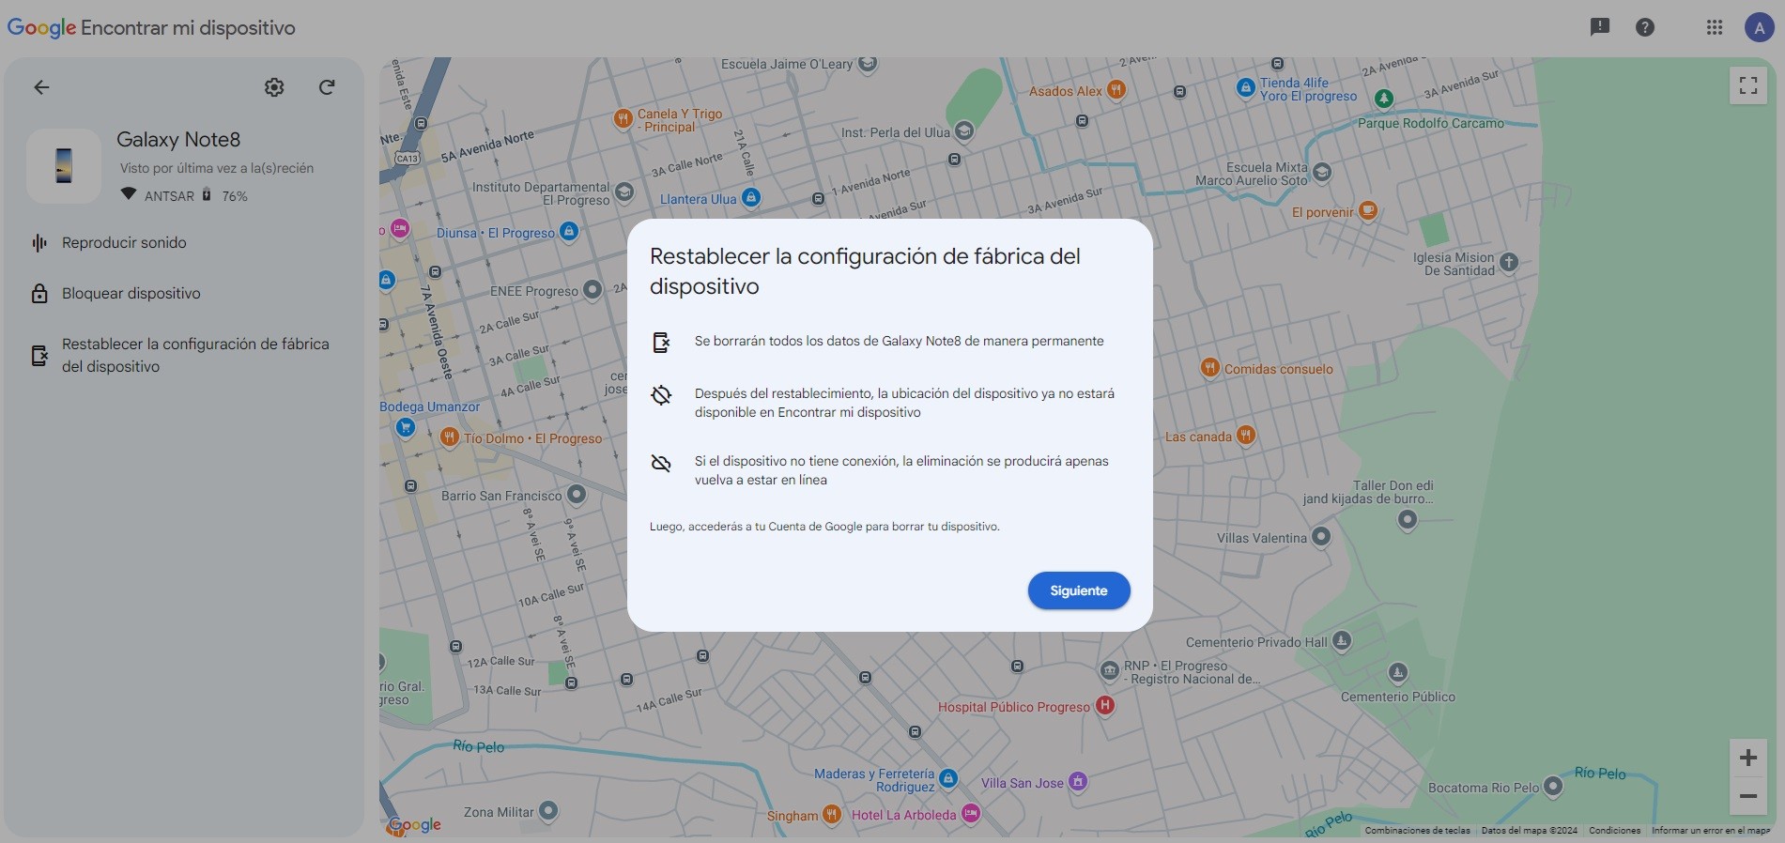Click Inst. Perla del Ulua marker
1785x843 pixels.
964,130
